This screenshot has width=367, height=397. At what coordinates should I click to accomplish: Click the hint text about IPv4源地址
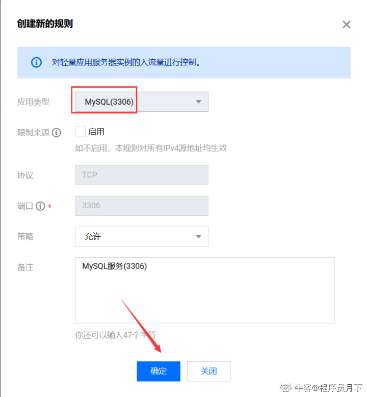point(151,148)
